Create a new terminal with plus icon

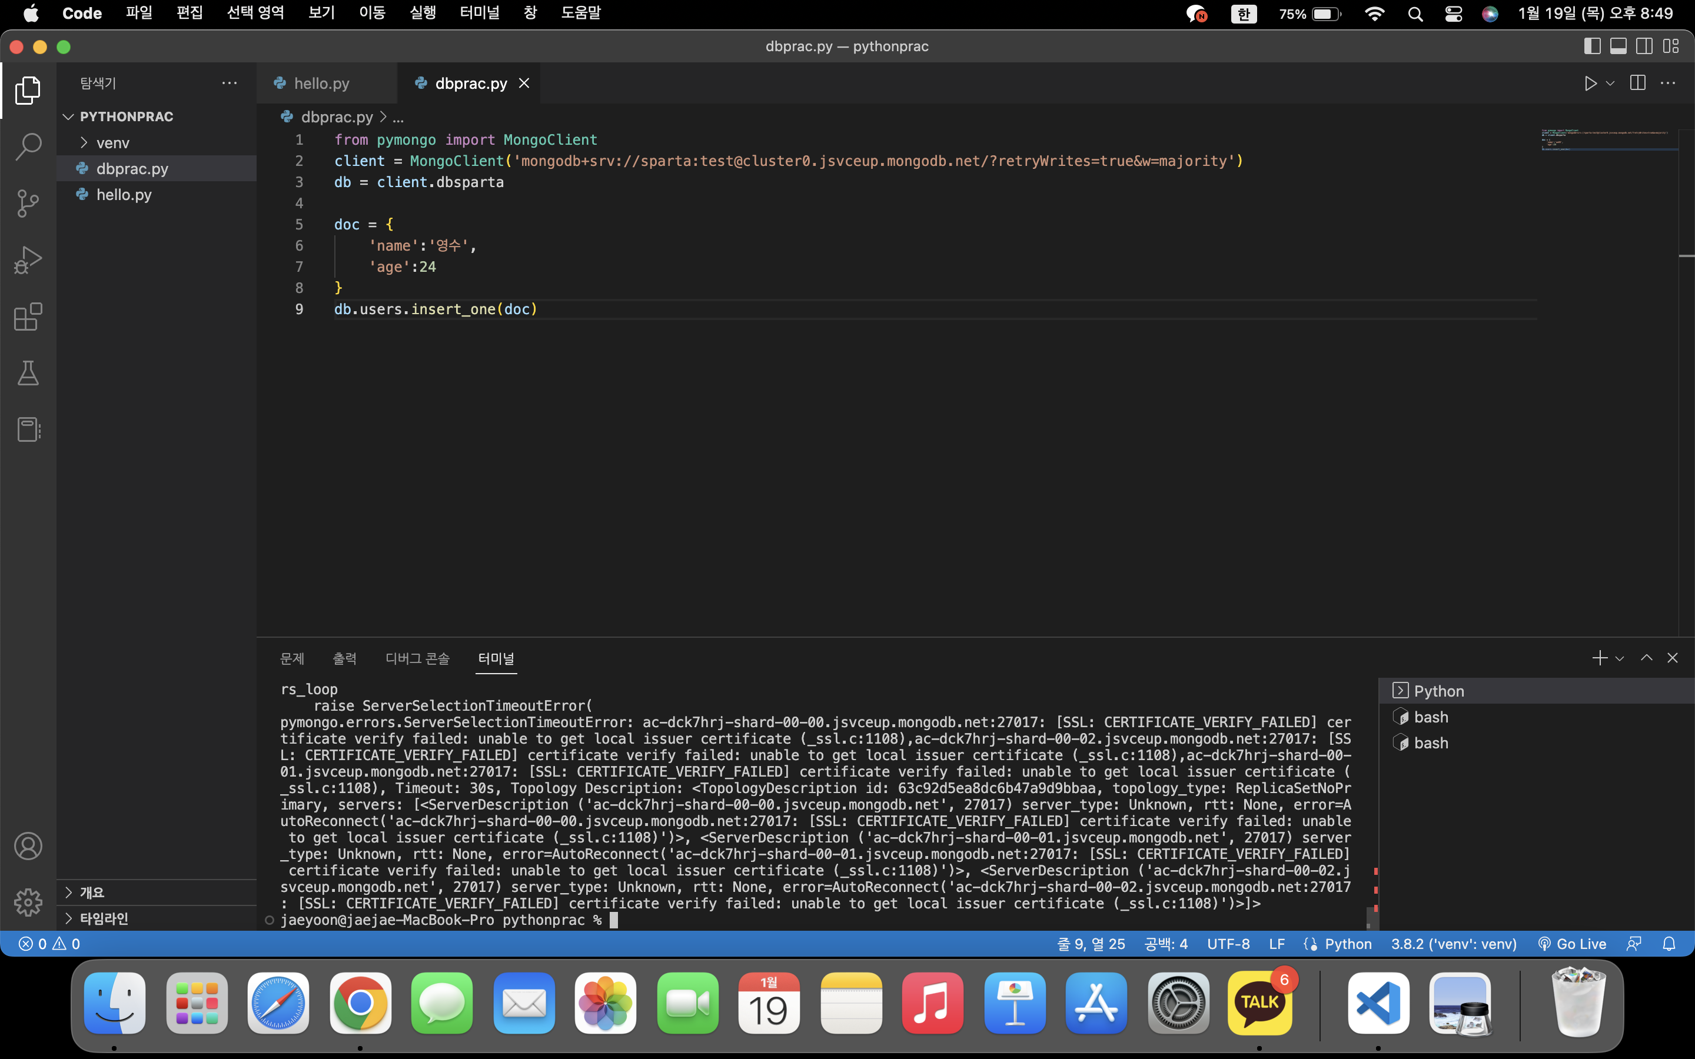(1600, 658)
